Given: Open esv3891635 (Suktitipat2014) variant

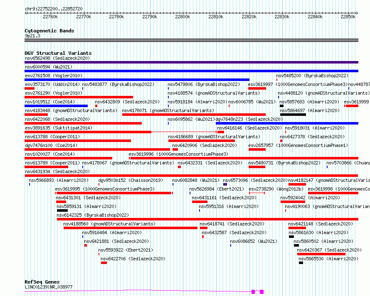Looking at the screenshot, I should [x=59, y=128].
